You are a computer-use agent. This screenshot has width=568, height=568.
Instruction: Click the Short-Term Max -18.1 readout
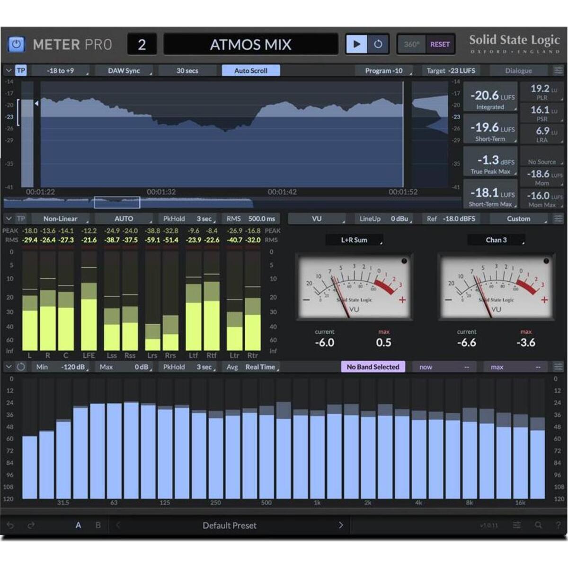(490, 195)
